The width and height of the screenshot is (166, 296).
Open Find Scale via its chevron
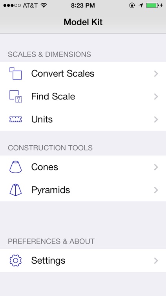pos(156,97)
